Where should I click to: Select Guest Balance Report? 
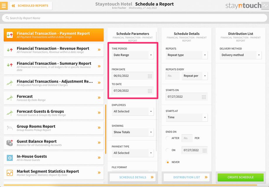coord(54,143)
